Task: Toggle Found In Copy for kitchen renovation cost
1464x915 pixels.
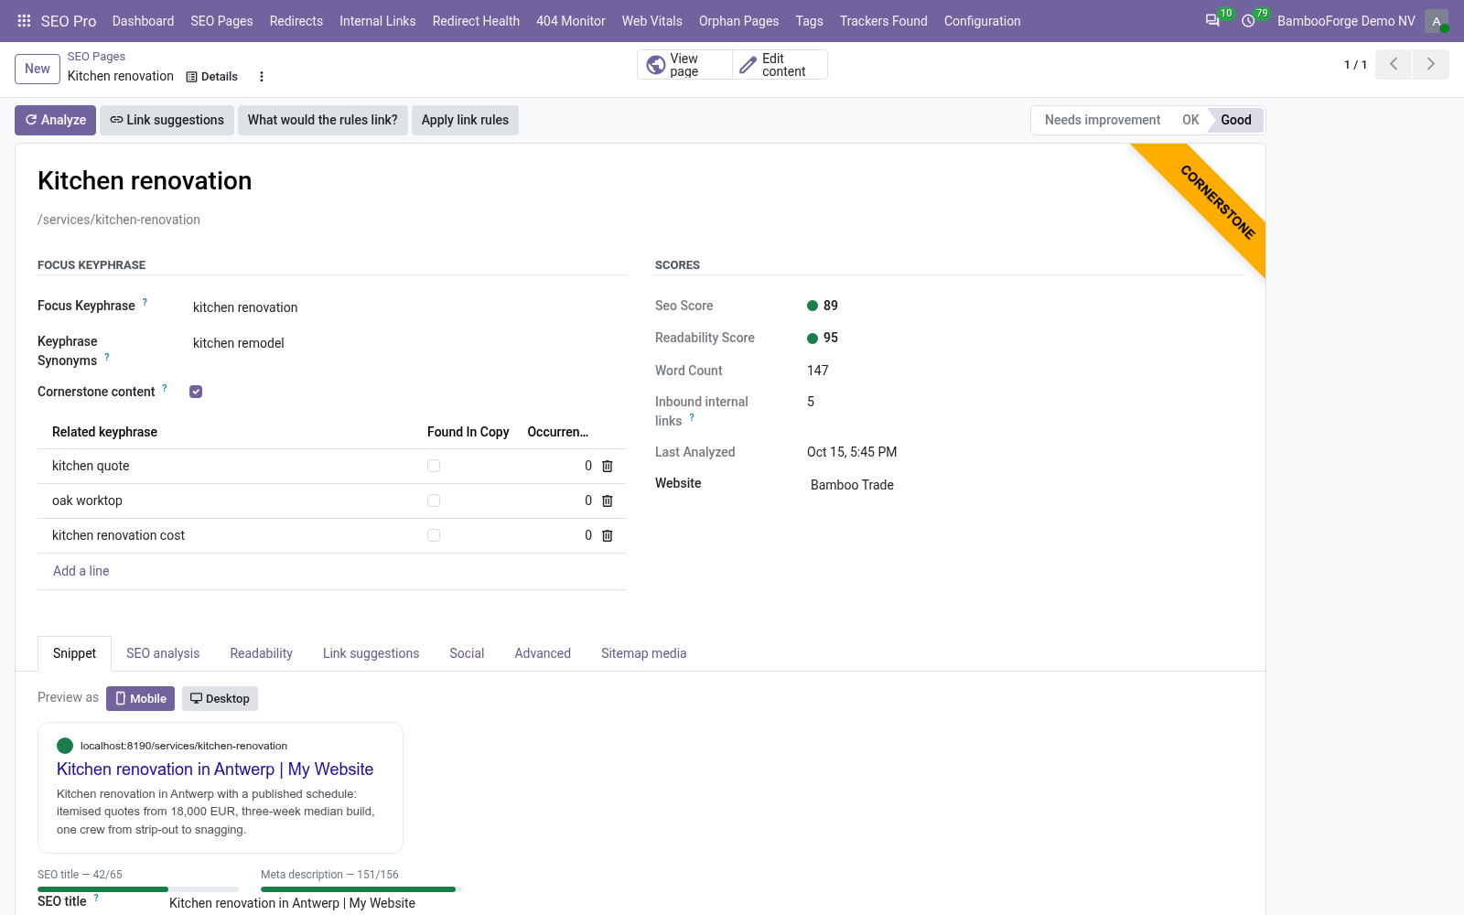Action: pos(434,535)
